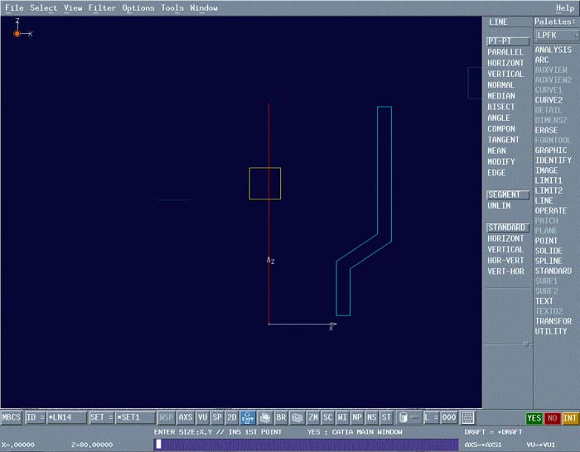Select lower VERTICAL option under STANDARD
This screenshot has height=452, width=580.
point(505,249)
